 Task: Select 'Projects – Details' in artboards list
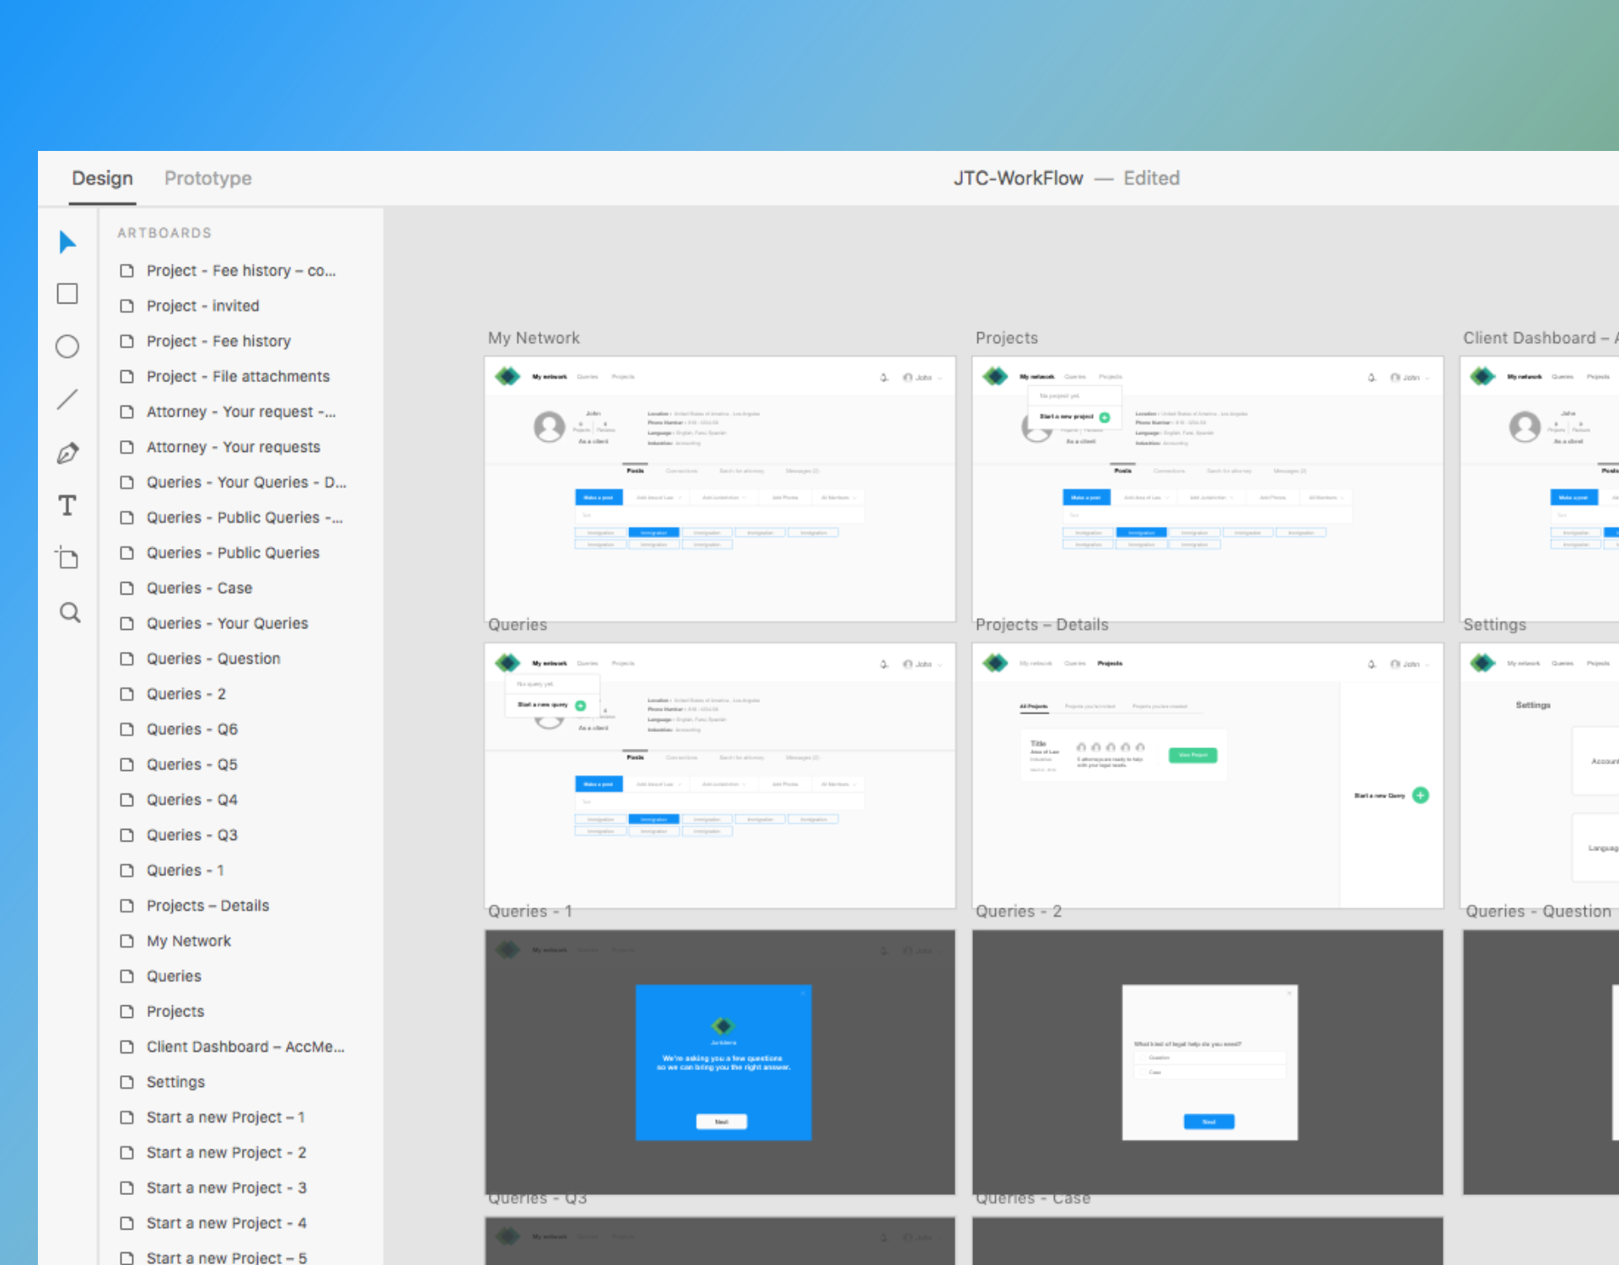(240, 906)
